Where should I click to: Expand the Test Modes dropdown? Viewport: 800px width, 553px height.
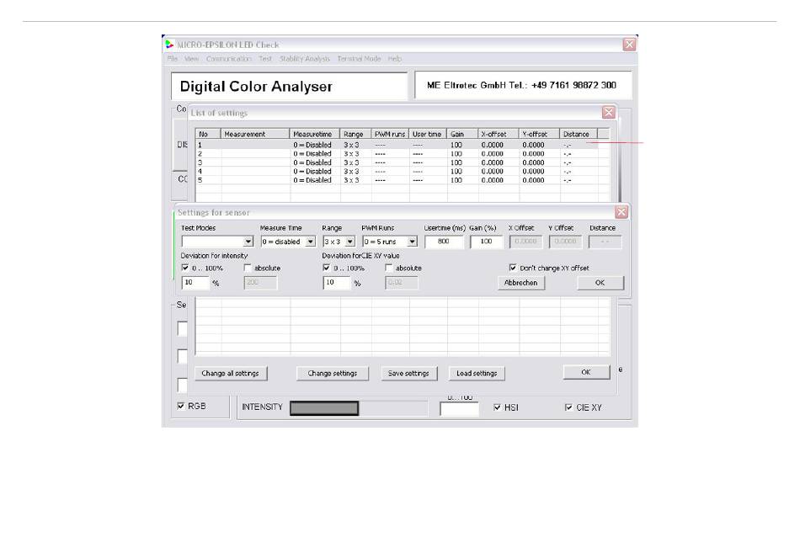point(248,242)
